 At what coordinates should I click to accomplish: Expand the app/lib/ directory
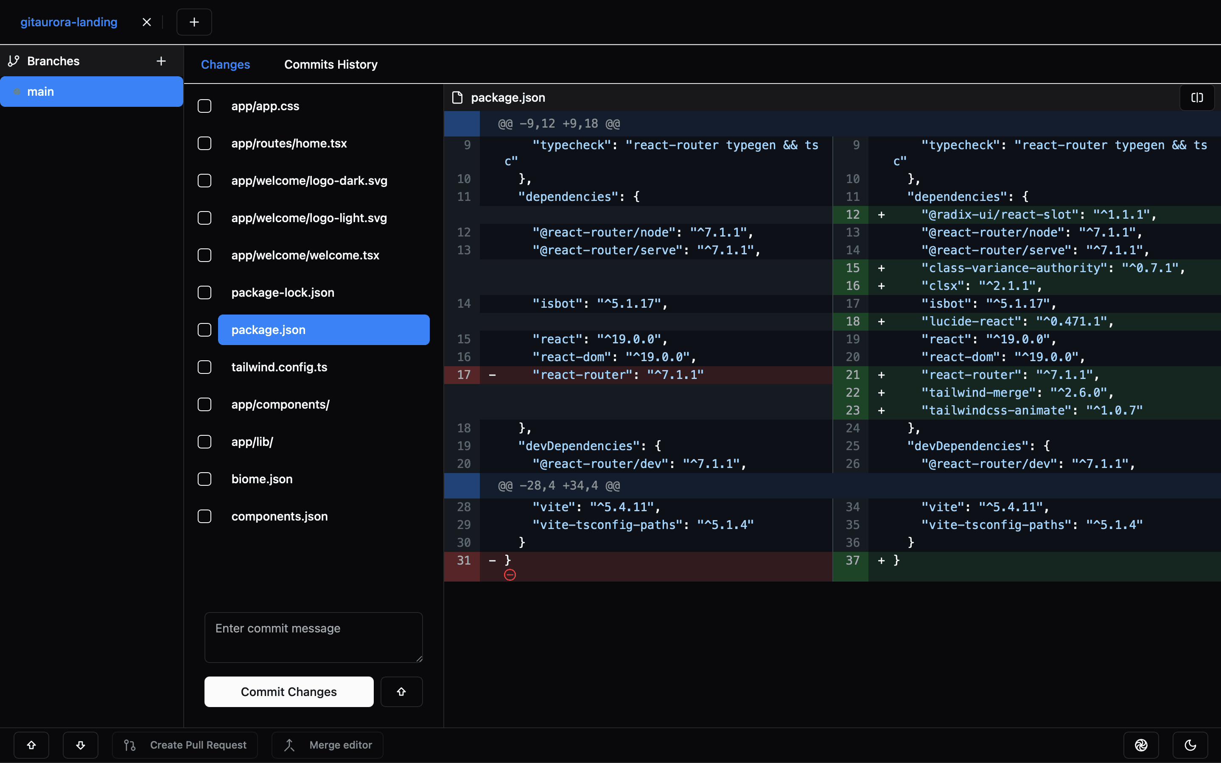click(x=252, y=441)
